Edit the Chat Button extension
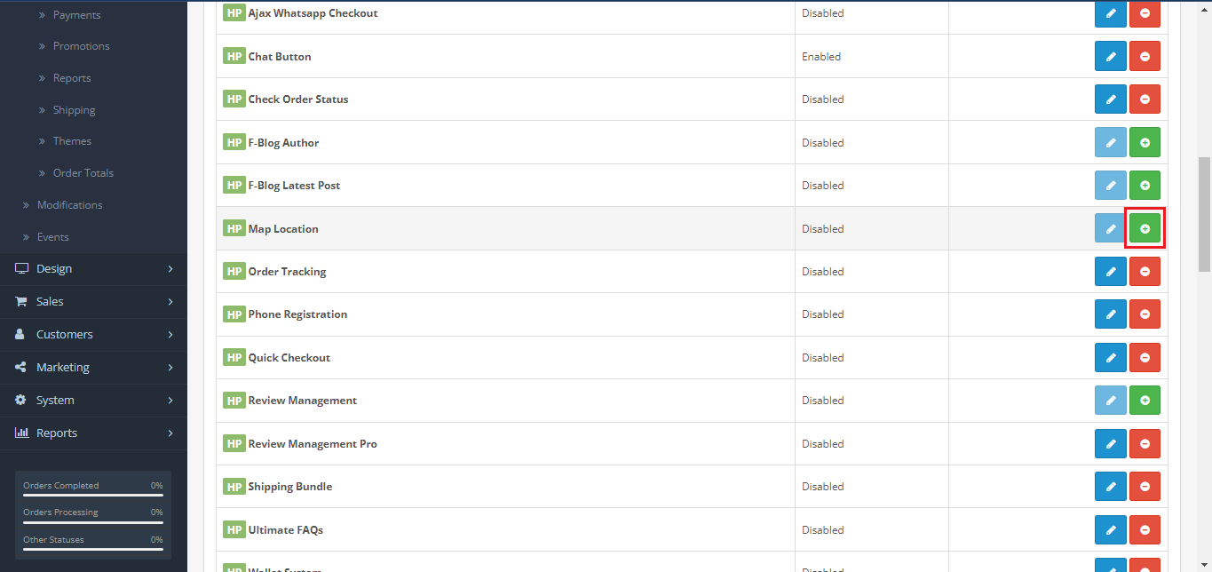1212x572 pixels. [x=1110, y=57]
